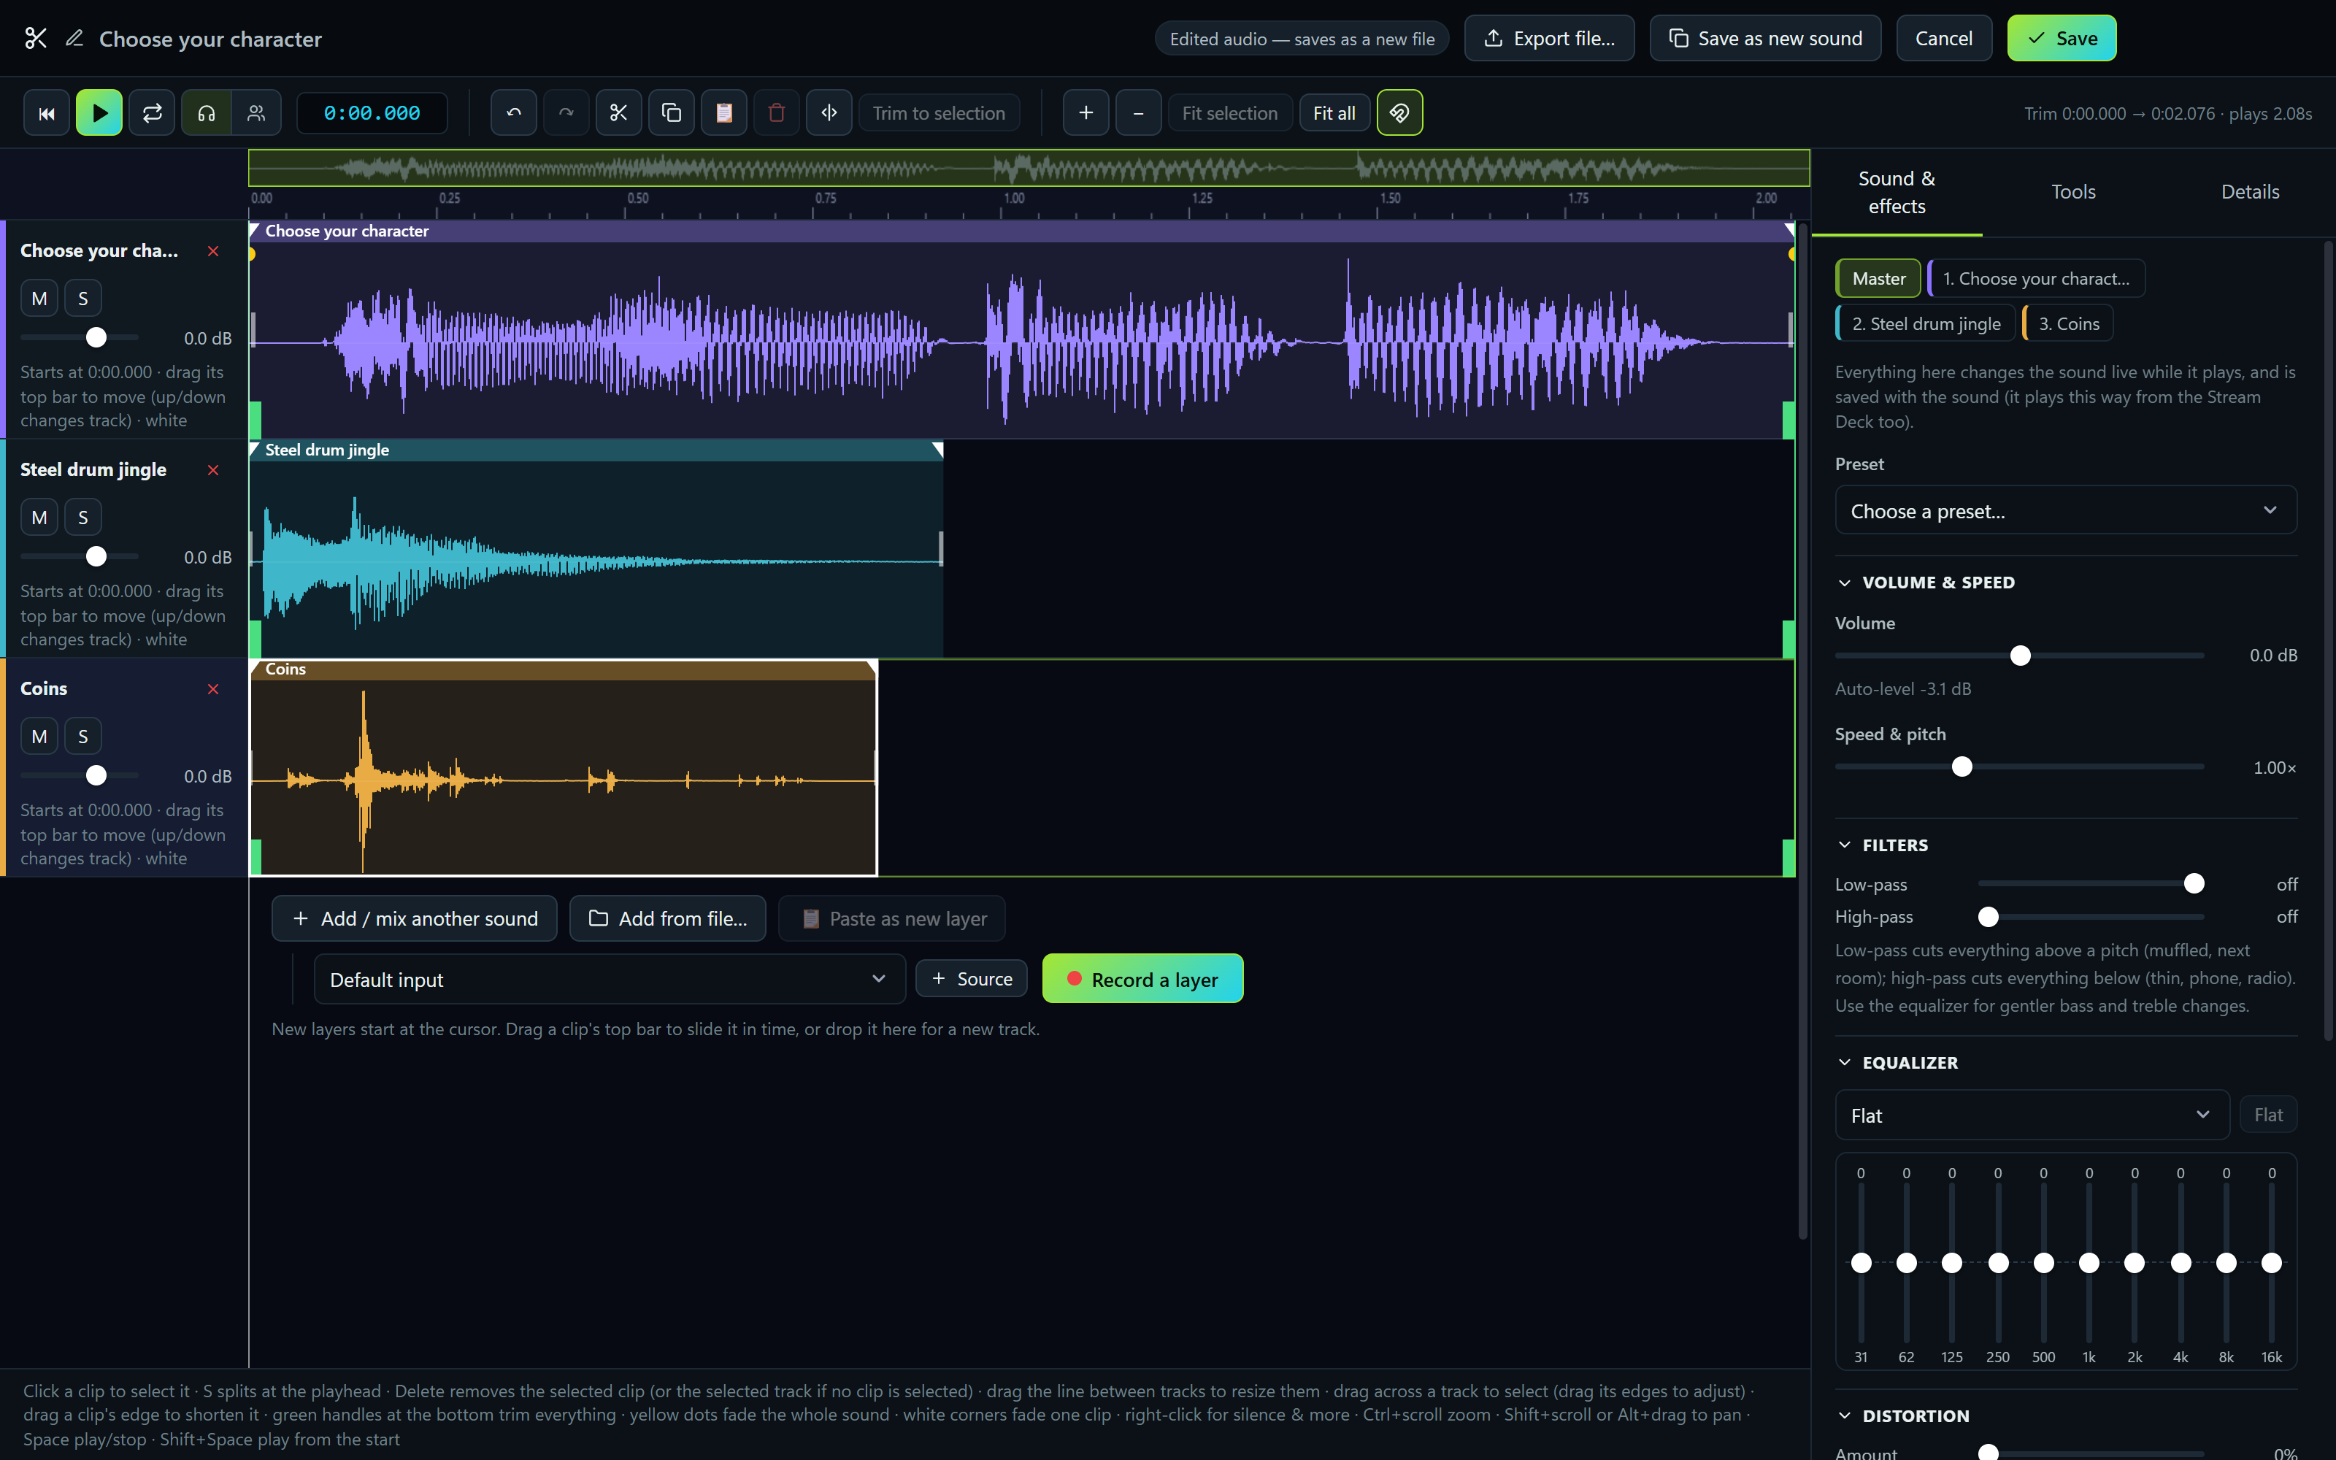Toggle the green snap icon after Fit all
The image size is (2336, 1460).
[1399, 113]
